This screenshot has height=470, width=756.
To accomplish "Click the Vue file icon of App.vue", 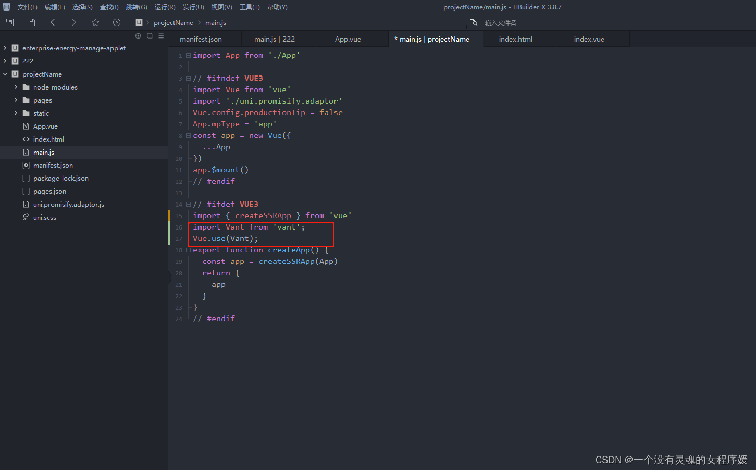I will [x=26, y=126].
